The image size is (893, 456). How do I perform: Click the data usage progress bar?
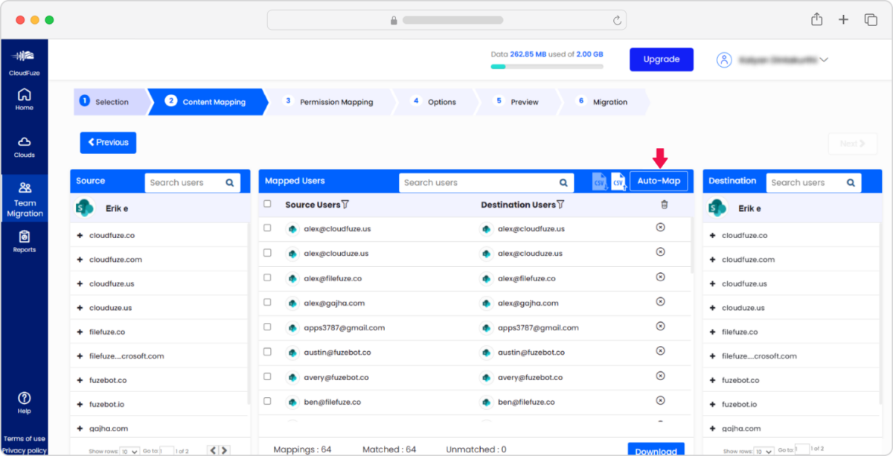pyautogui.click(x=547, y=66)
